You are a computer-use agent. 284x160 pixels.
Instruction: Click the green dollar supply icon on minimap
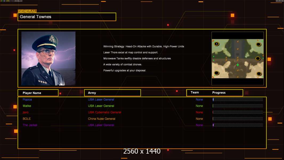238,65
